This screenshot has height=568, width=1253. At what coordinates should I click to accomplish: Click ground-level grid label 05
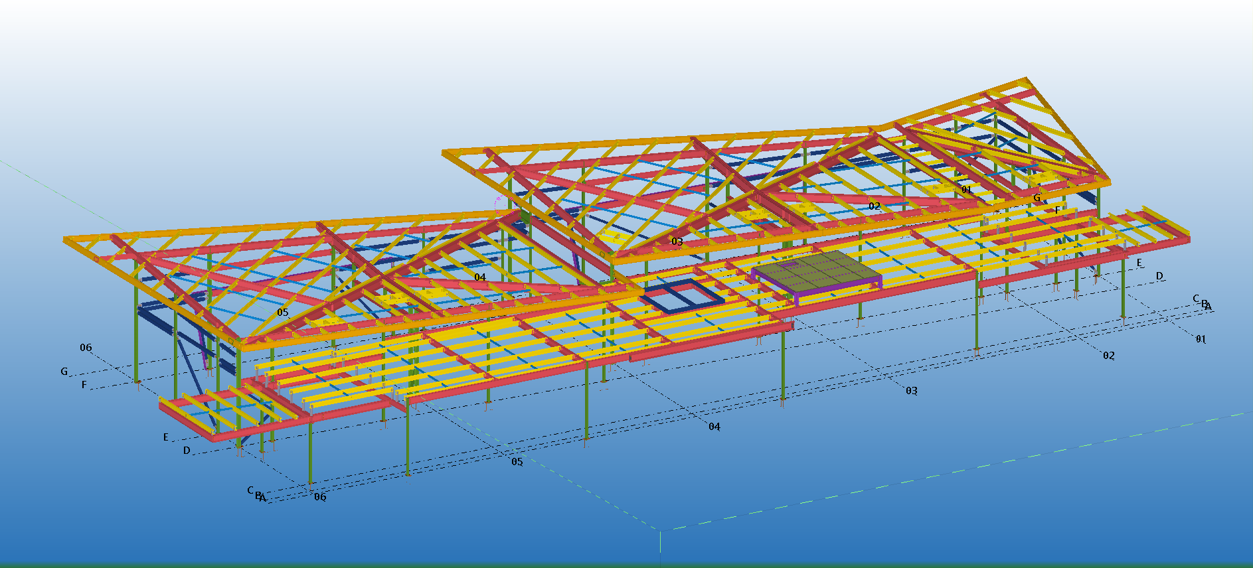[x=517, y=462]
